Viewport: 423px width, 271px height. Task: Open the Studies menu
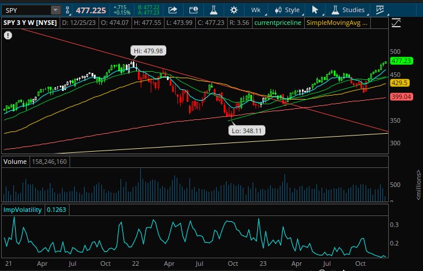[x=348, y=10]
